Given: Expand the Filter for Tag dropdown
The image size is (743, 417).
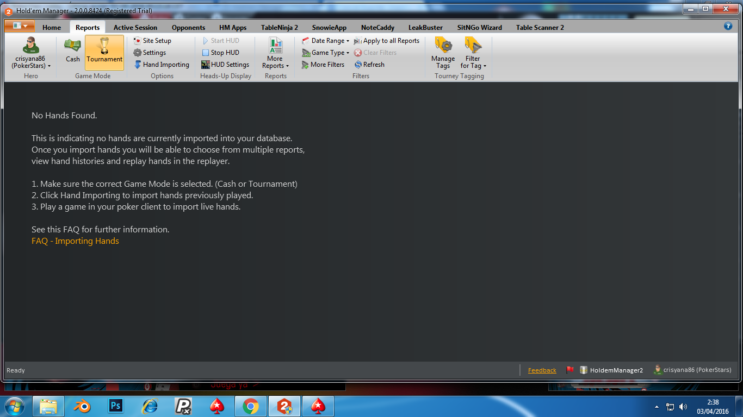Looking at the screenshot, I should click(x=473, y=53).
